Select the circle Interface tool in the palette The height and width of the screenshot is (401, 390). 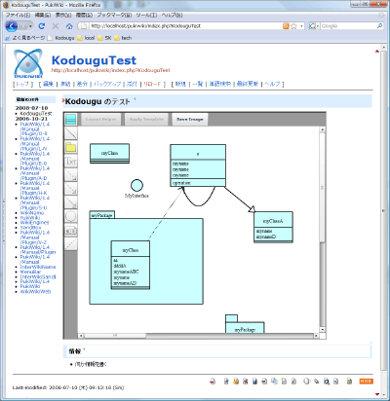[x=70, y=216]
